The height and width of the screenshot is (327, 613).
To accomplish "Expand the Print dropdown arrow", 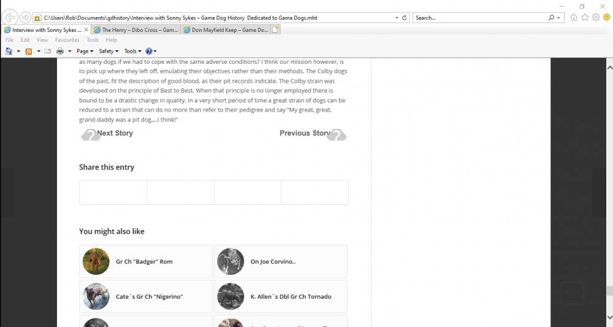I will point(70,52).
